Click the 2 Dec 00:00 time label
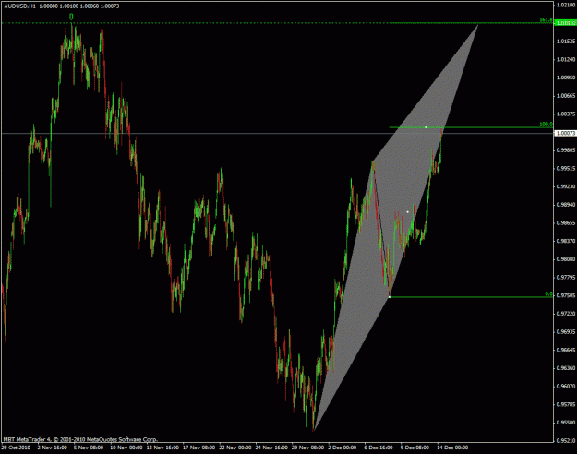 pos(343,448)
